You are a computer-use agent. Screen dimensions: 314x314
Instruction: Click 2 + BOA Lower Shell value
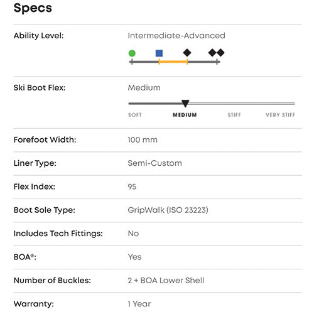166,281
